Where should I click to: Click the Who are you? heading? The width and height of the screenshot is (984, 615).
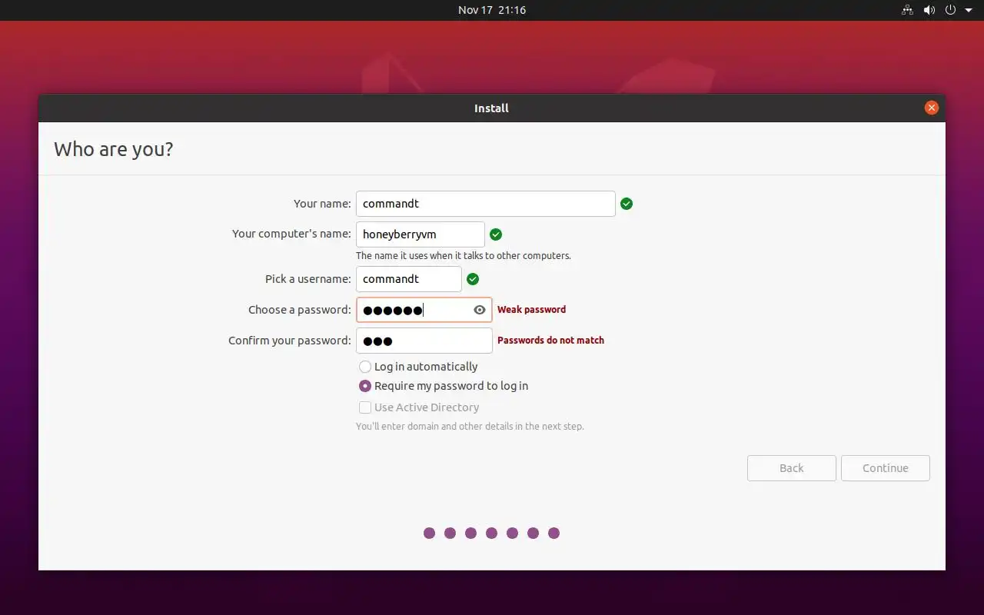114,149
